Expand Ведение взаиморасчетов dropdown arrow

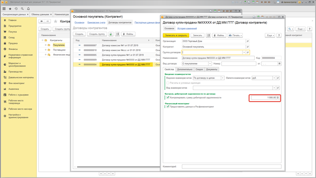coord(223,78)
